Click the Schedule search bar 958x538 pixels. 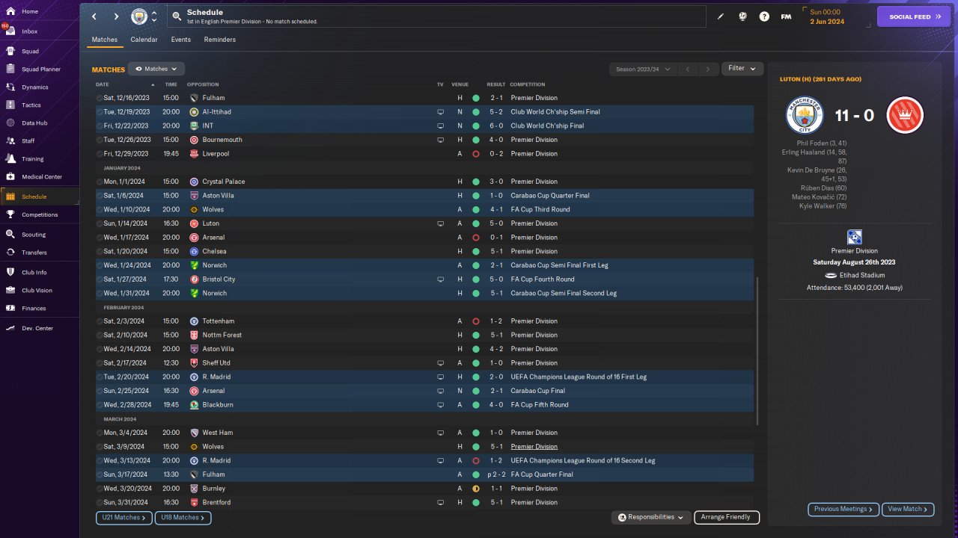(436, 16)
